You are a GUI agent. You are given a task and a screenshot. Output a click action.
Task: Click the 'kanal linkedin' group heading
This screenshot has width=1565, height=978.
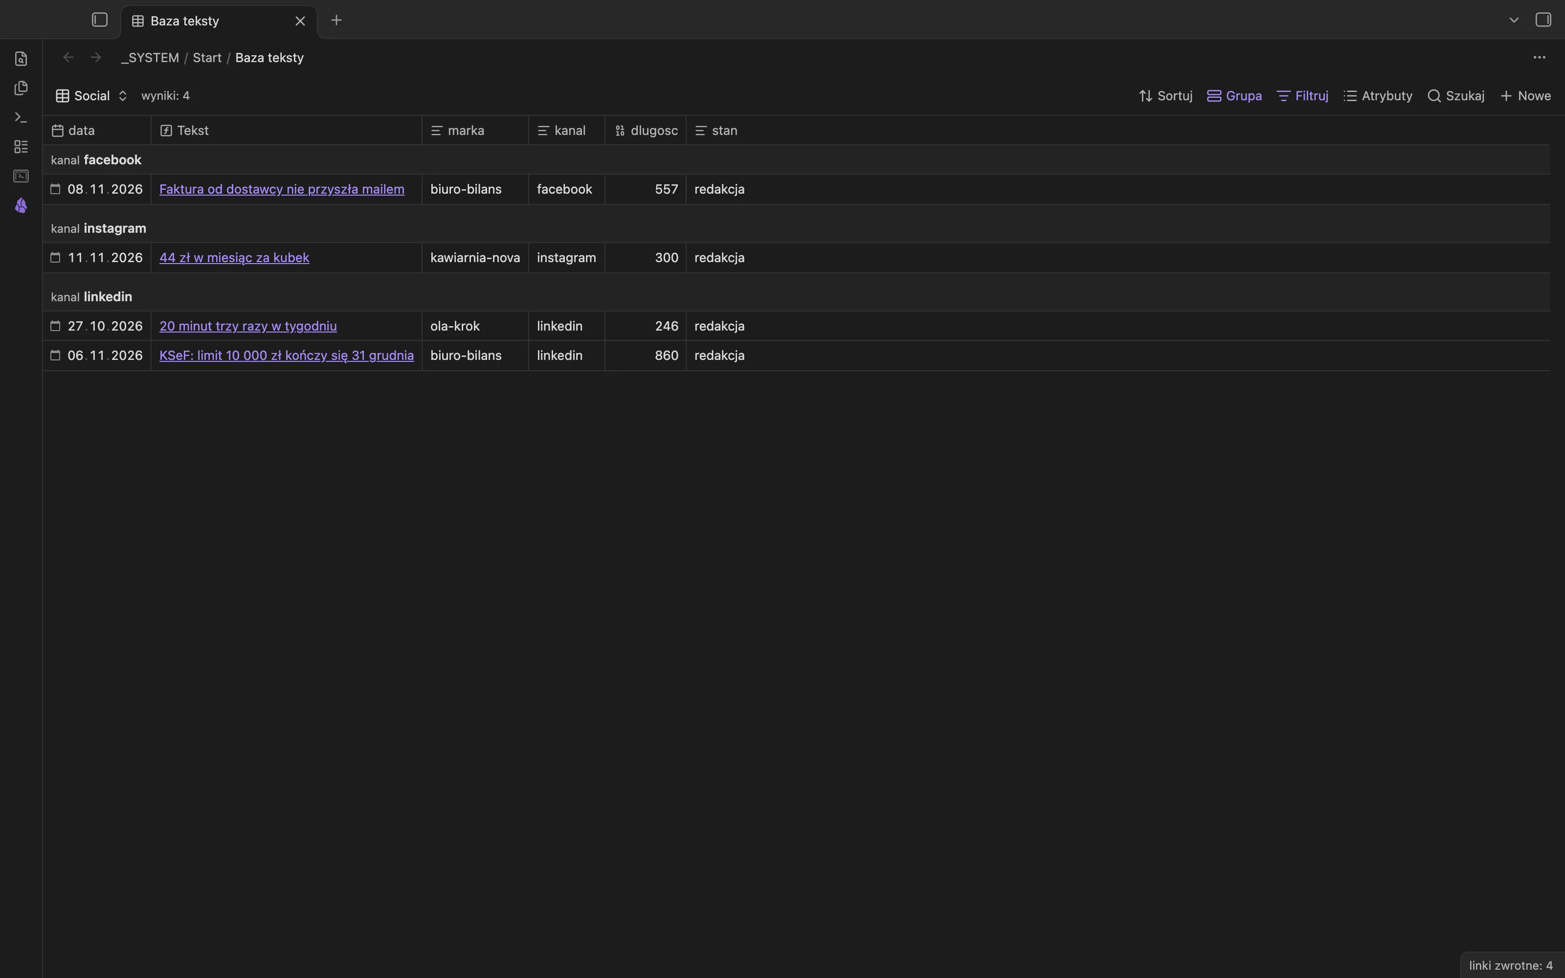92,297
